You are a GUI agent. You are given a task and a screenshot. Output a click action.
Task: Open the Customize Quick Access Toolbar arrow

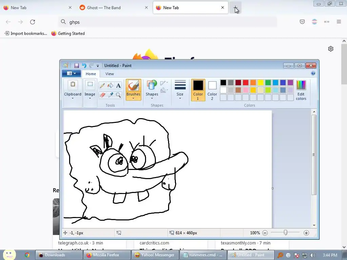(x=98, y=66)
